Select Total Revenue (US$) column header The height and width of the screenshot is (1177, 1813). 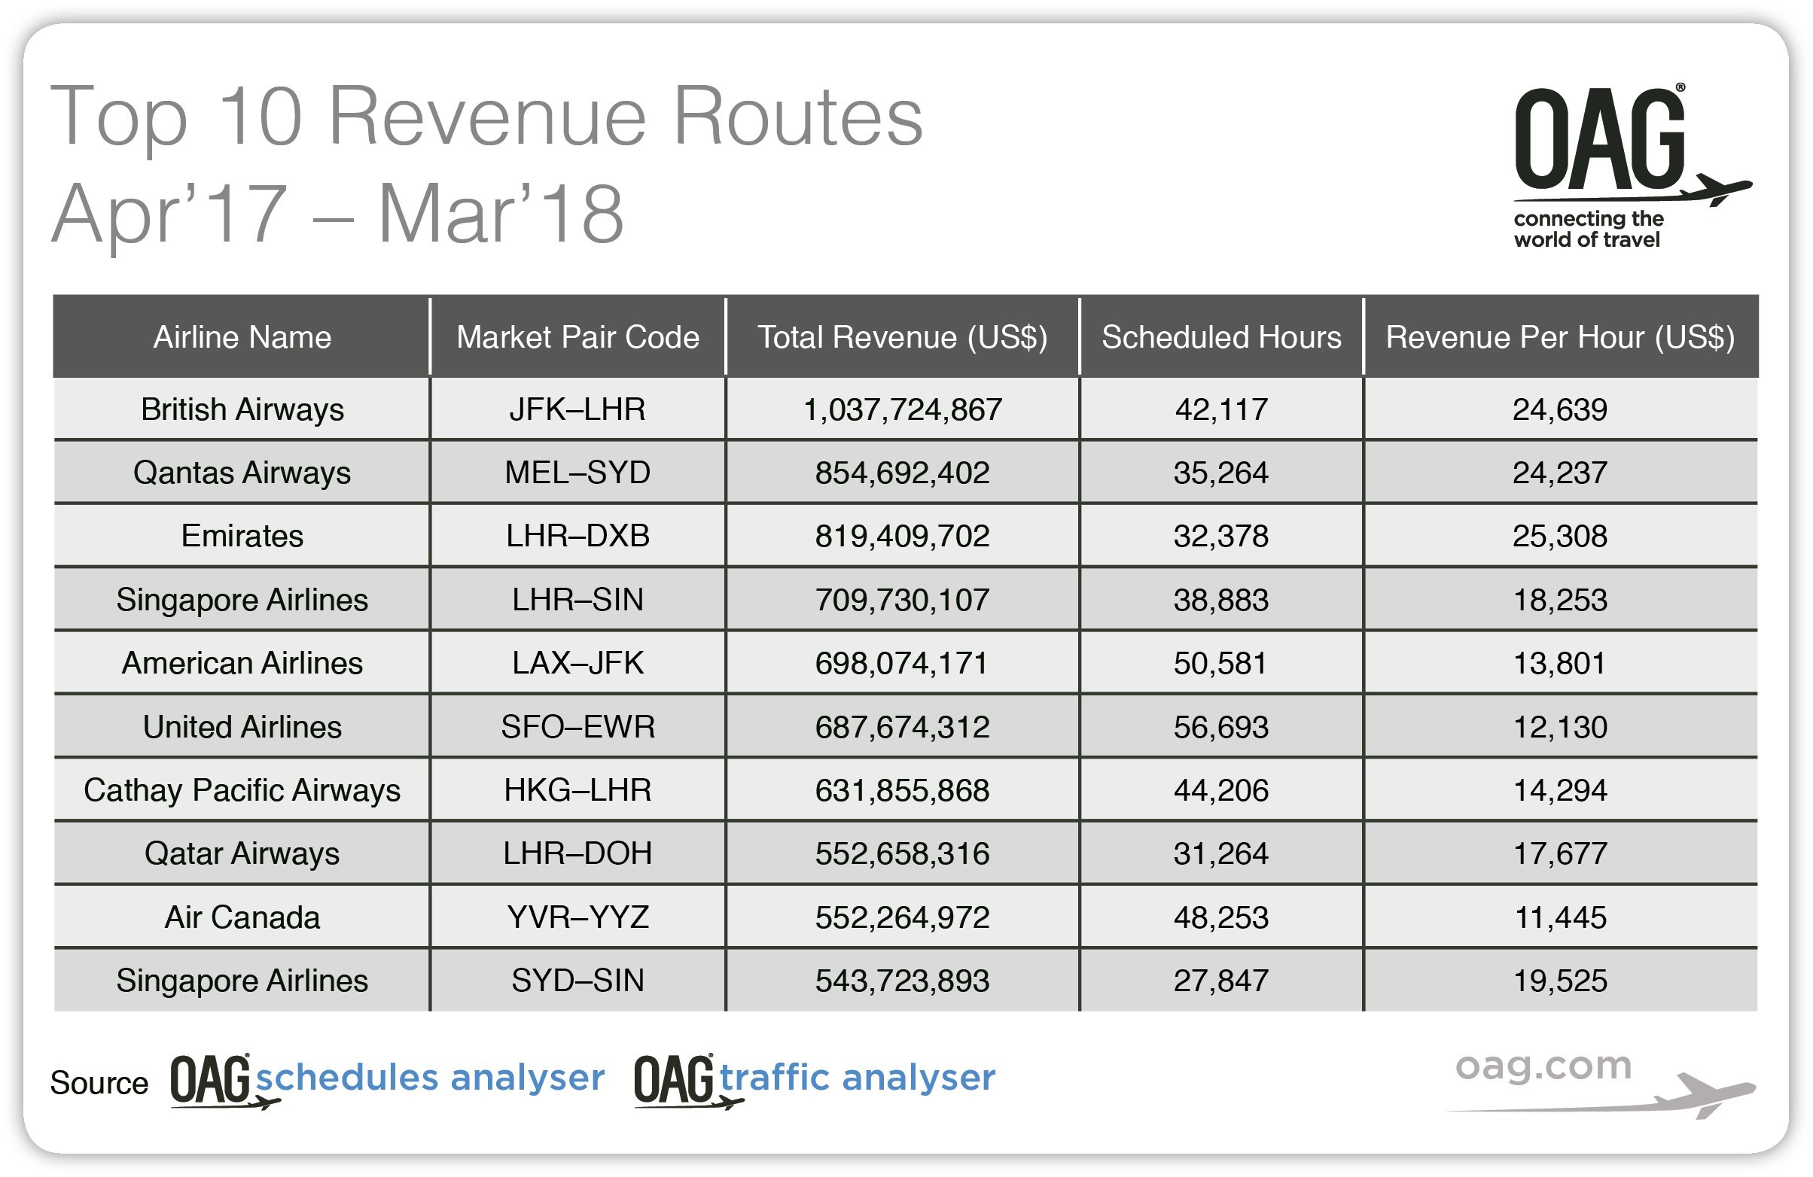click(902, 337)
